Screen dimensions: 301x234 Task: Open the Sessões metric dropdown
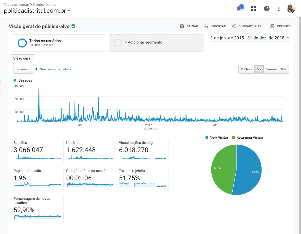pos(24,69)
